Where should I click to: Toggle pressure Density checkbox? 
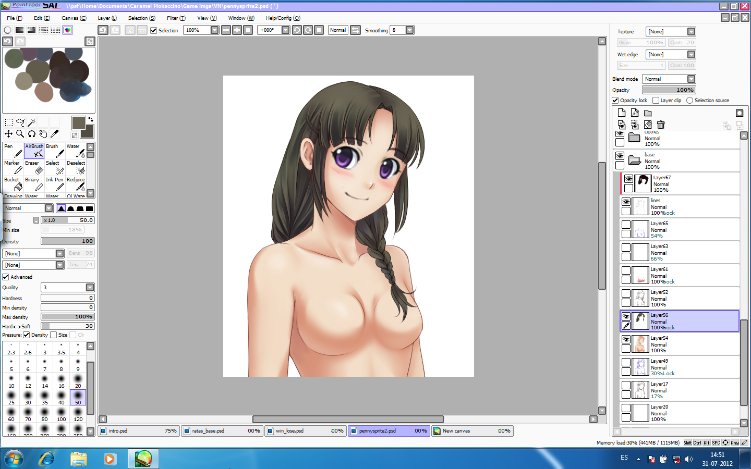27,335
